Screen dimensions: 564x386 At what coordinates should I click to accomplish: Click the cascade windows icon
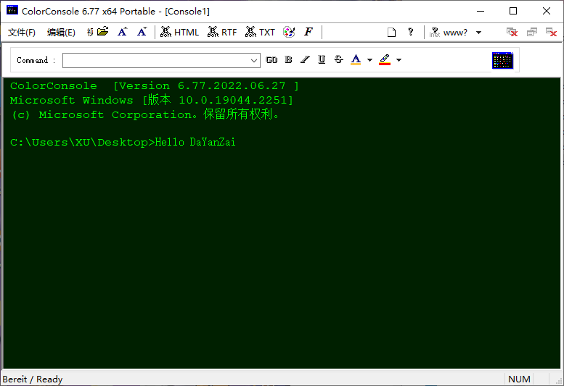click(532, 33)
